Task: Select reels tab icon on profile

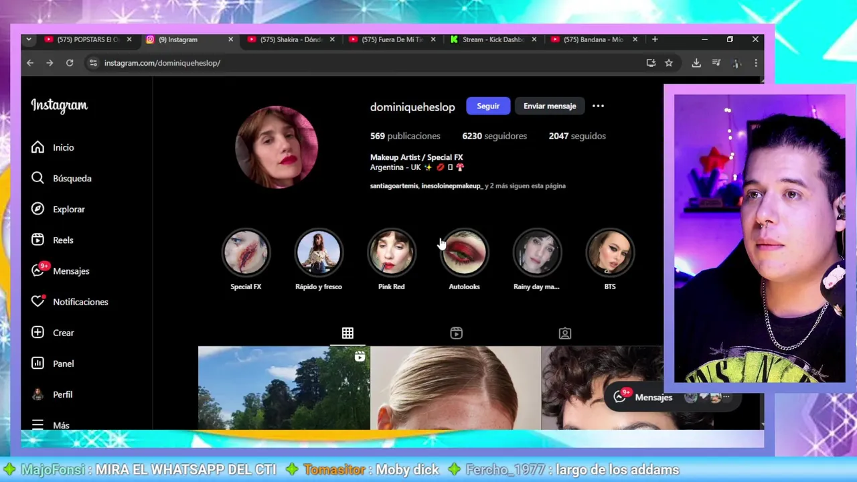Action: point(456,333)
